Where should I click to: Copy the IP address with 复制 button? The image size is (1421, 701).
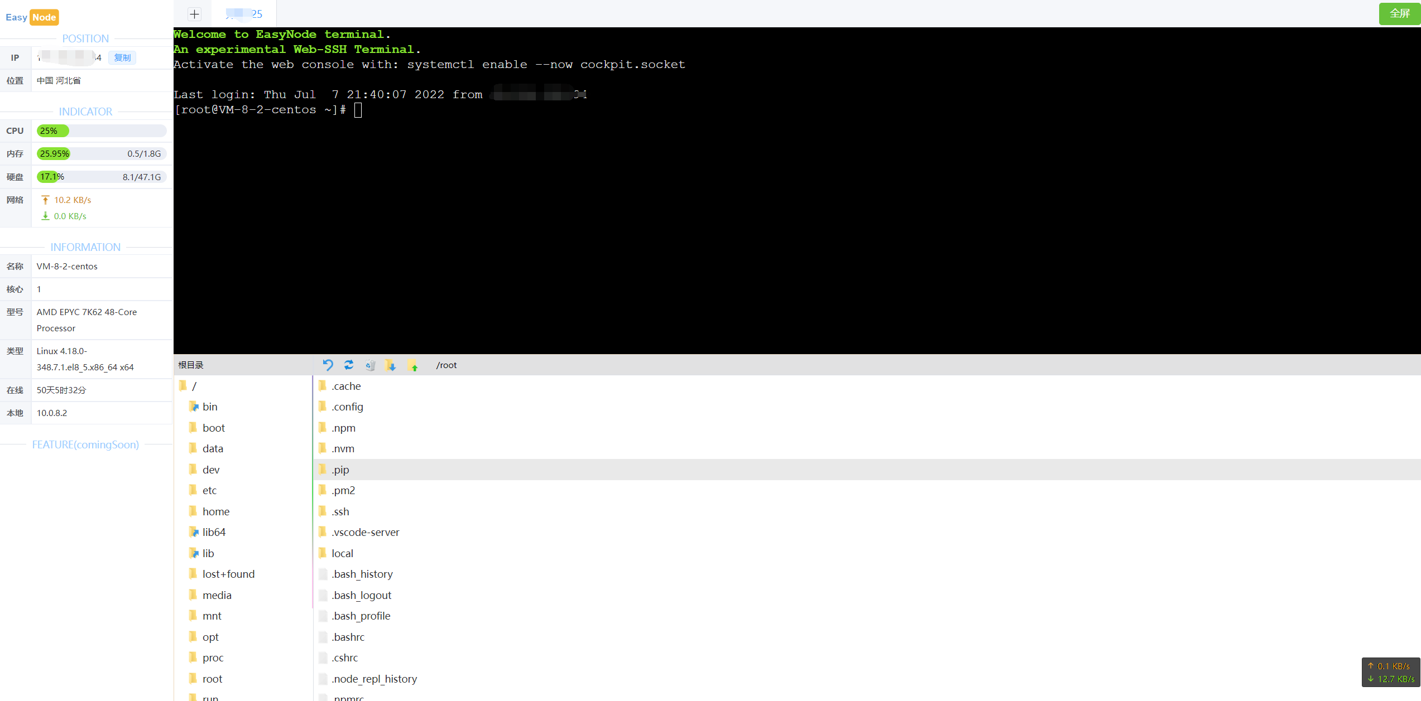coord(122,57)
